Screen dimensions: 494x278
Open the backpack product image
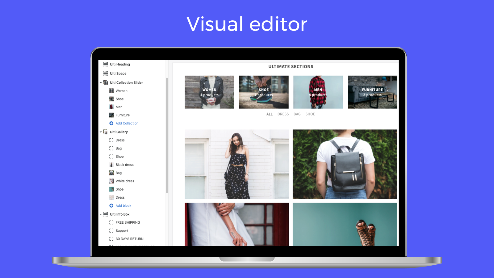[345, 164]
